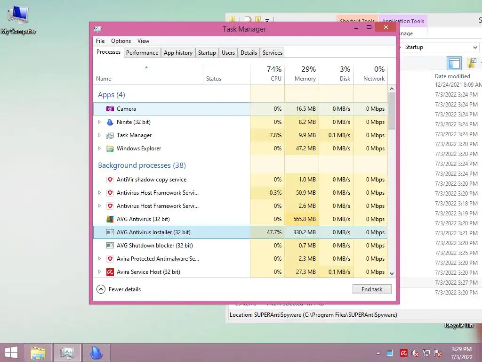The image size is (482, 362).
Task: Click the AntiVir shadow copy service icon
Action: click(110, 180)
